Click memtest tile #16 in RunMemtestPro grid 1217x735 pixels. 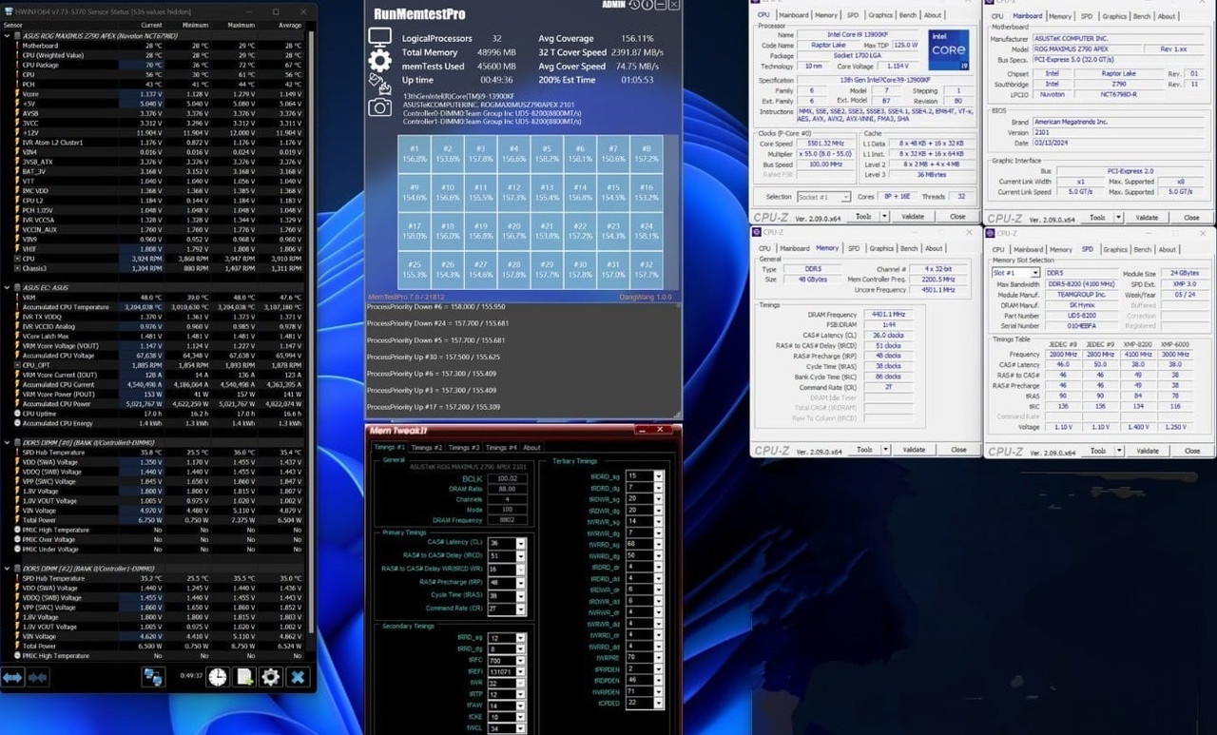pyautogui.click(x=646, y=193)
